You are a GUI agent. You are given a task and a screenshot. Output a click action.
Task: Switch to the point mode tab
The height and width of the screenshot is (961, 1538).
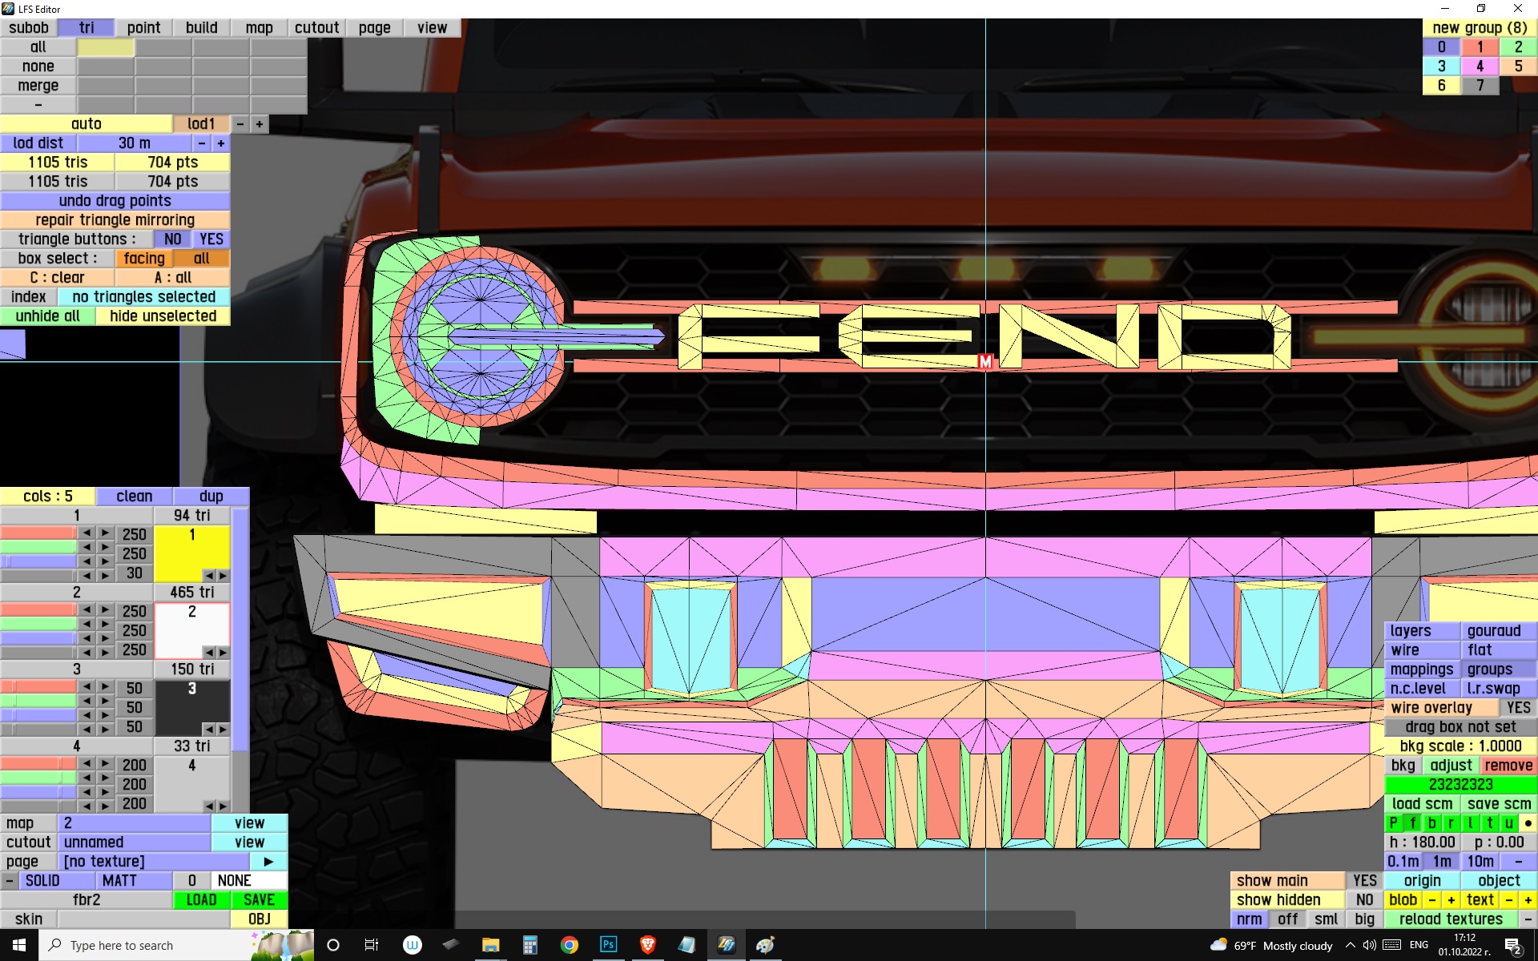(143, 27)
